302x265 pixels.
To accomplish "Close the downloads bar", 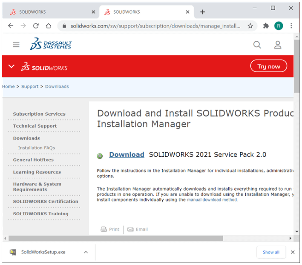I will coord(293,252).
